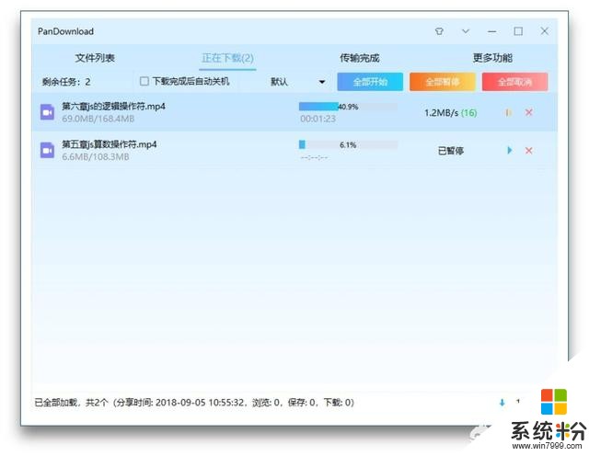Image resolution: width=589 pixels, height=456 pixels.
Task: Select the 第六章js的逻辑操作符.mp4 file name
Action: tap(113, 107)
